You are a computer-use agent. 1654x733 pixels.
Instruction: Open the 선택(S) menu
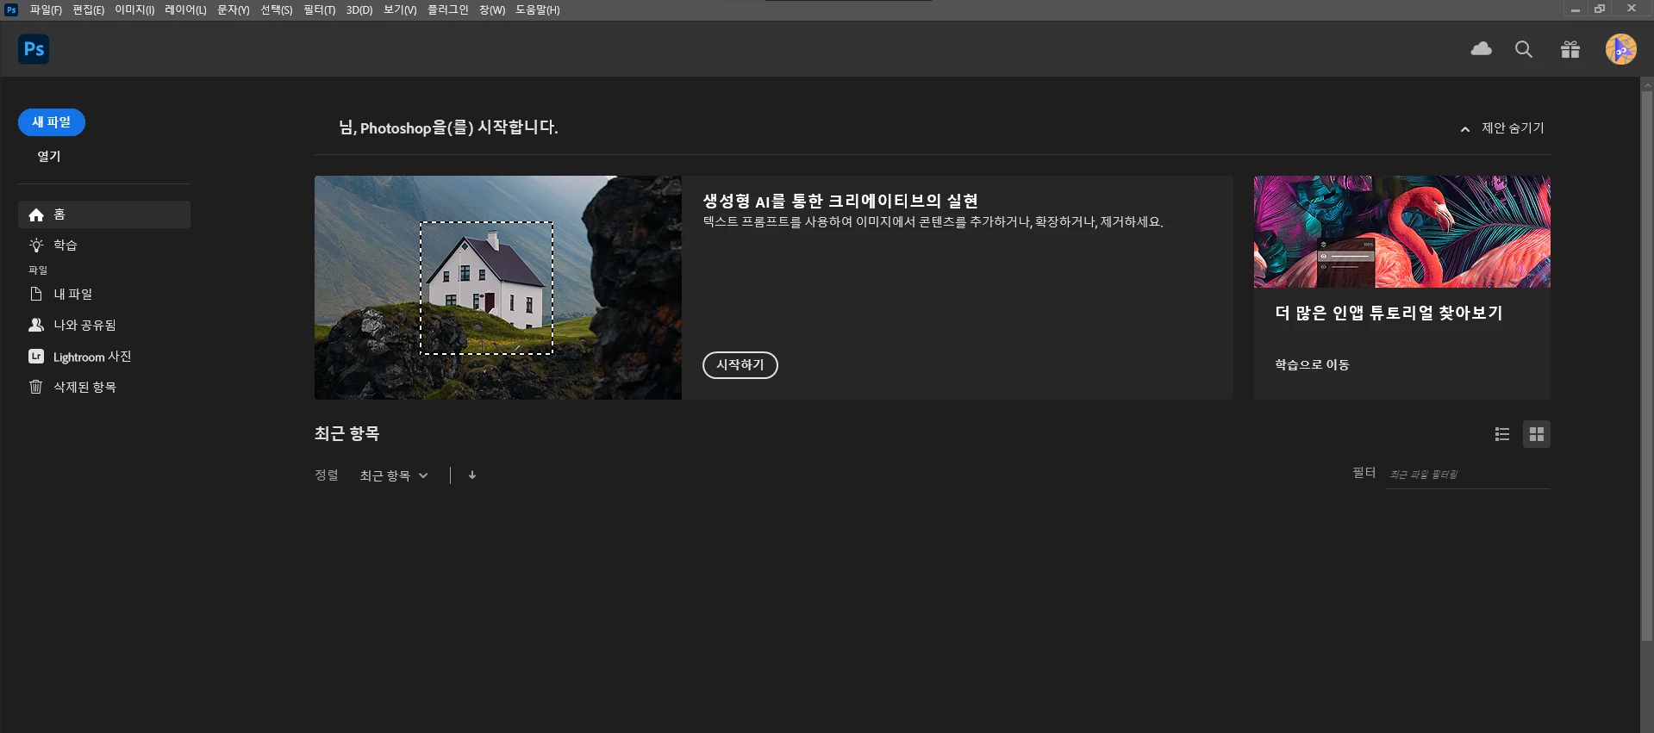coord(276,9)
